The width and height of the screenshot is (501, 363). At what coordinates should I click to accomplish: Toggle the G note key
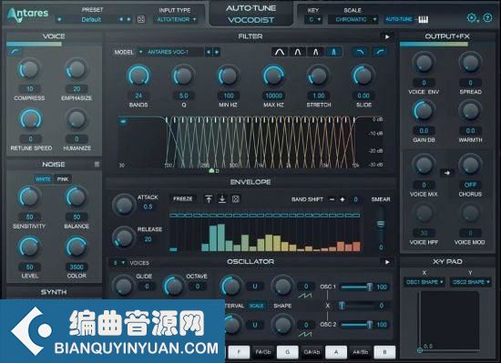[x=288, y=352]
